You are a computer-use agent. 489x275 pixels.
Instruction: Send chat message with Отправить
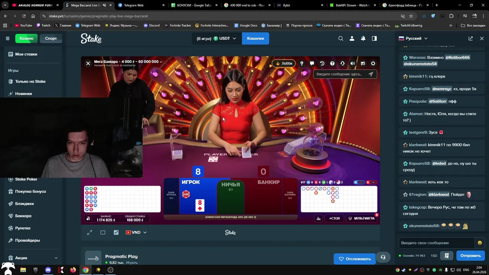click(x=470, y=256)
